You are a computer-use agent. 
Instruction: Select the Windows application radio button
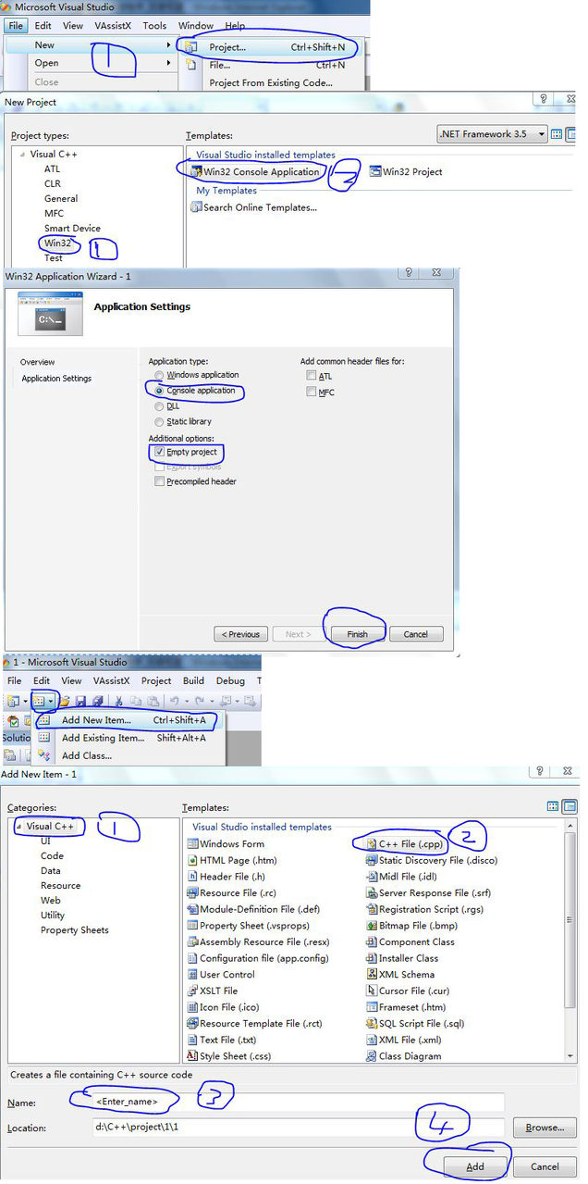pos(159,375)
